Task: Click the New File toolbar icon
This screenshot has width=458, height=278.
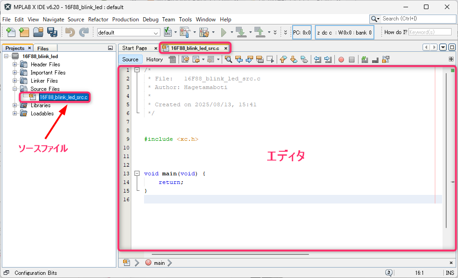Action: (11, 32)
